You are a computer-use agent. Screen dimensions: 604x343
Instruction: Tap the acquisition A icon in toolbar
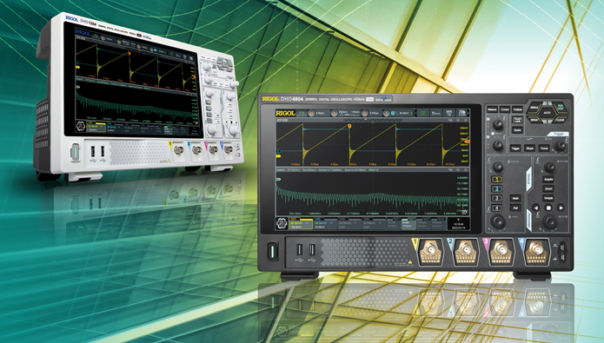click(335, 114)
